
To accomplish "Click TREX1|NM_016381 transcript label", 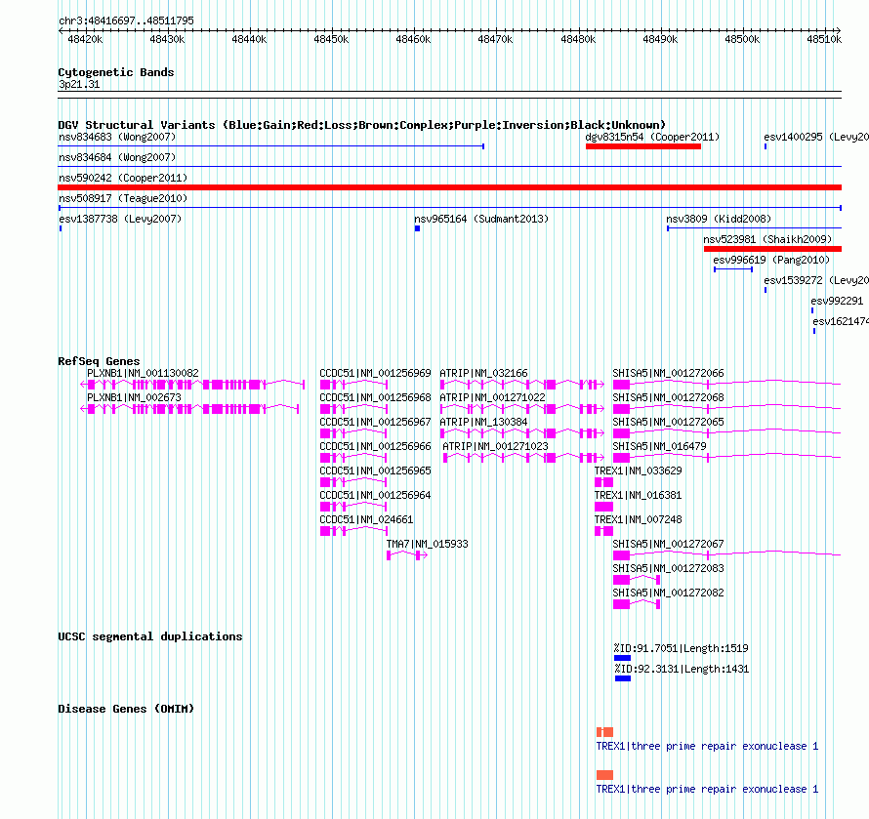I will (638, 495).
